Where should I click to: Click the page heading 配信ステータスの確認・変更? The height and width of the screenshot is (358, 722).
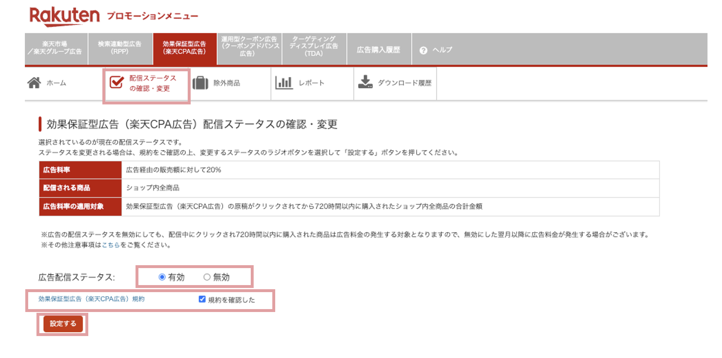pos(192,124)
